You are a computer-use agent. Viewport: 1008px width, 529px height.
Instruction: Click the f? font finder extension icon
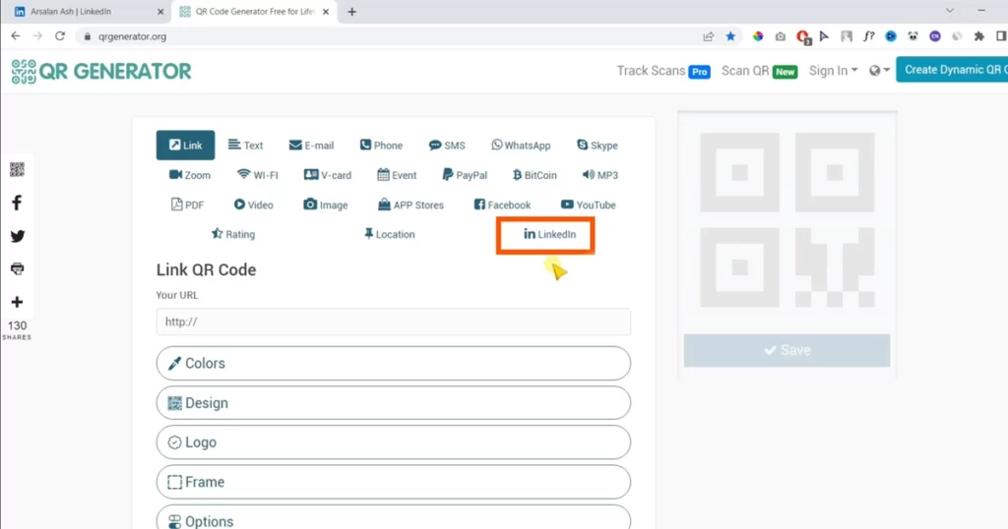pyautogui.click(x=868, y=36)
